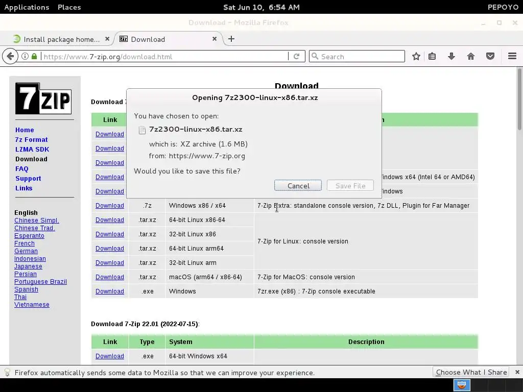
Task: Download the 64-bit Linux x86-64 tarball
Action: point(109,220)
